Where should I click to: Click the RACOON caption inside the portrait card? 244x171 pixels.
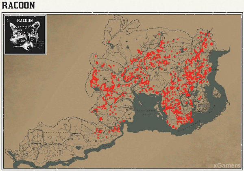[25, 20]
